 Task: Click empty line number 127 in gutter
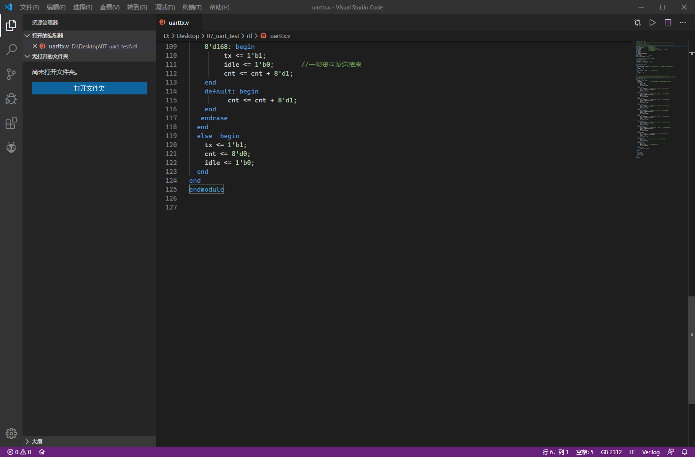pos(171,207)
